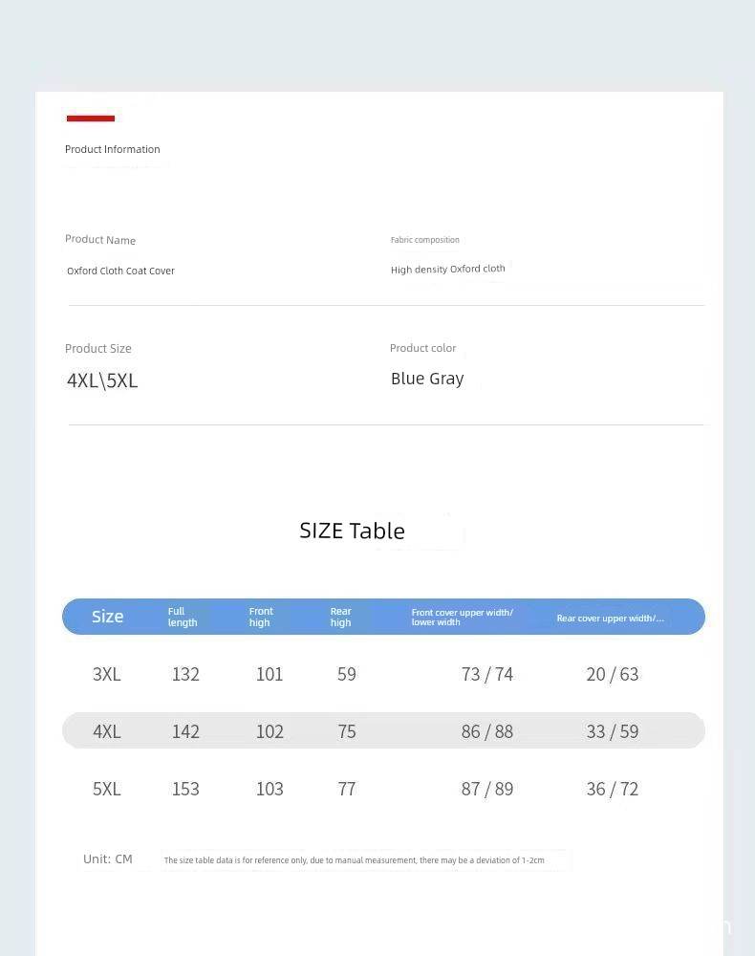This screenshot has width=755, height=956.
Task: Click the Front high column header
Action: (261, 617)
